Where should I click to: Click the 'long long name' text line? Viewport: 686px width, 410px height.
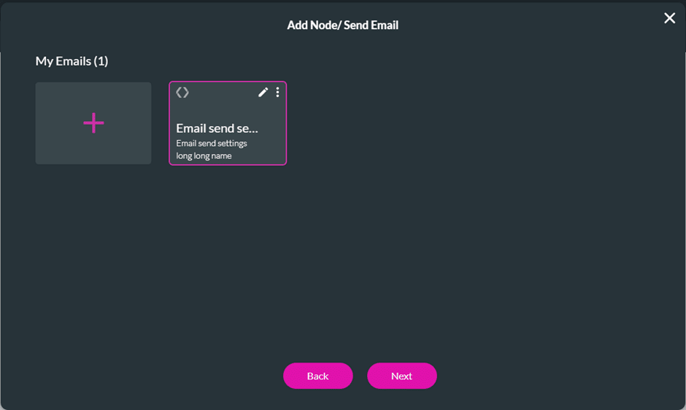coord(204,155)
